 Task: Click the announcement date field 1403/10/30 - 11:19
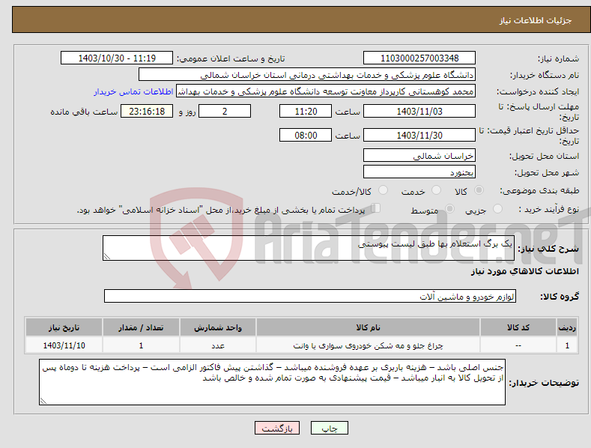(117, 58)
